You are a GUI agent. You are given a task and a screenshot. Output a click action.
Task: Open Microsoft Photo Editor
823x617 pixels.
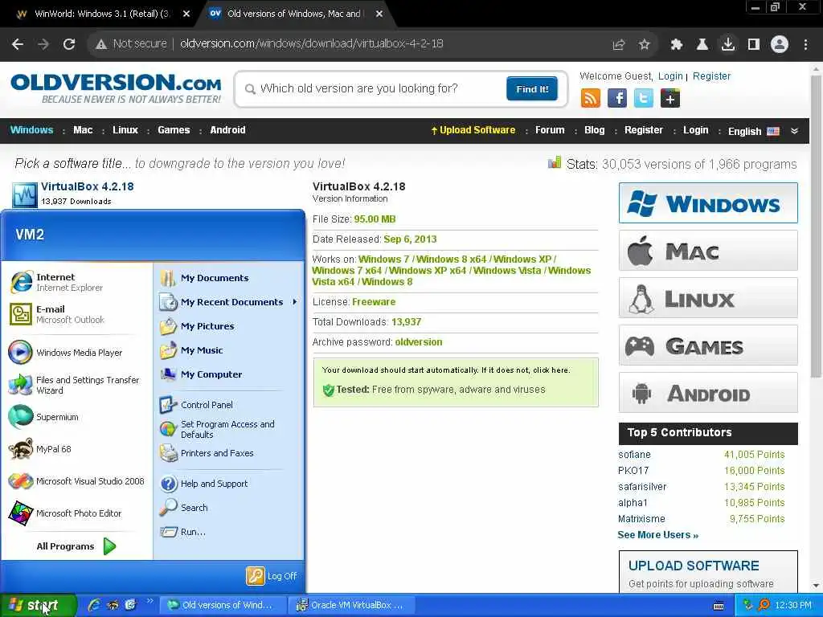pyautogui.click(x=66, y=513)
